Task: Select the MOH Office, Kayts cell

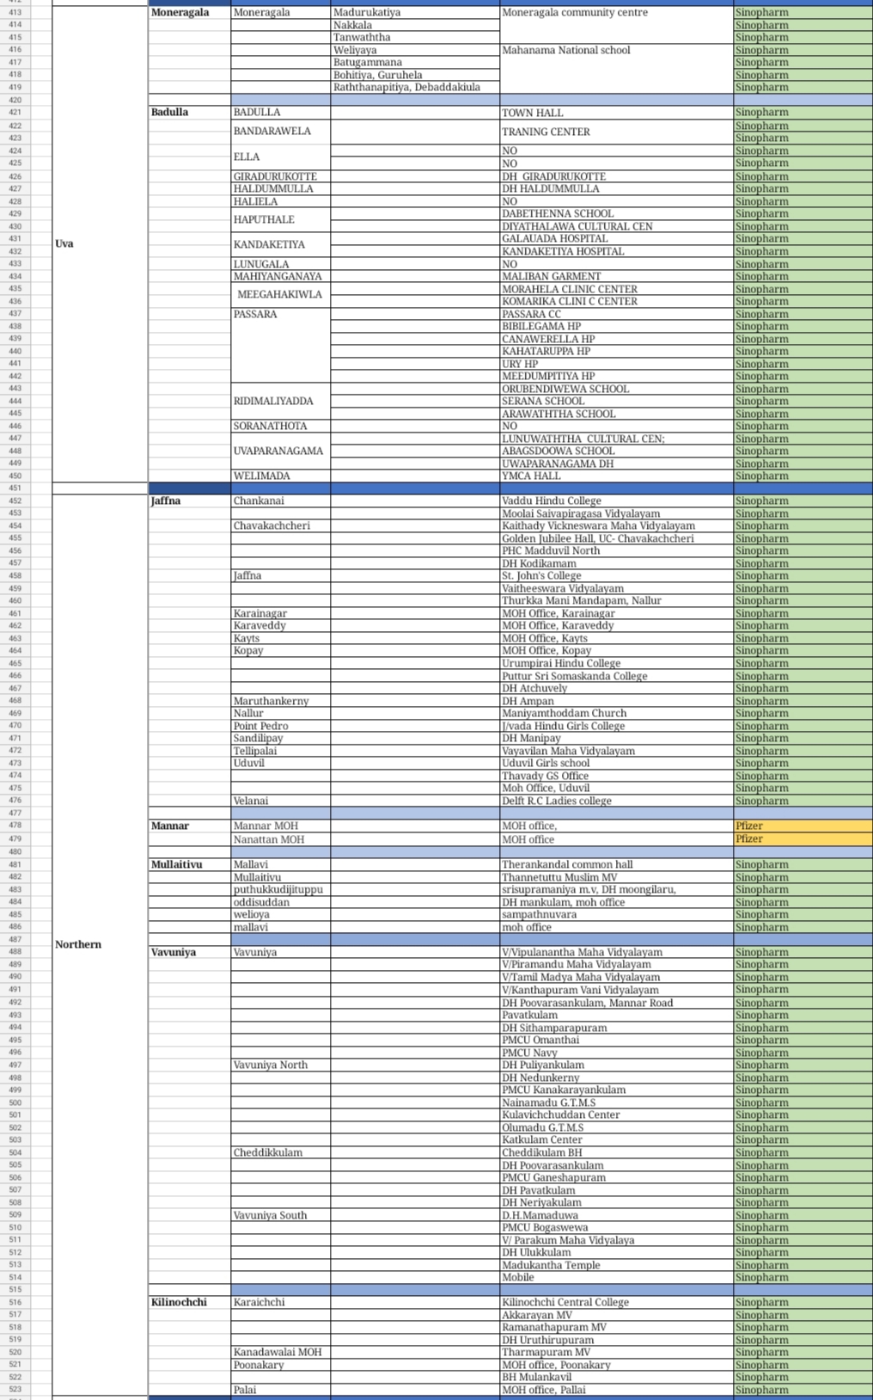Action: click(616, 638)
